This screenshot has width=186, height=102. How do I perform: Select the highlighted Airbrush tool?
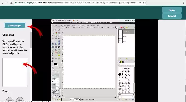point(59,52)
